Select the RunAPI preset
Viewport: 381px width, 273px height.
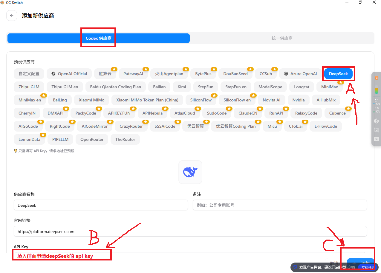coord(276,113)
